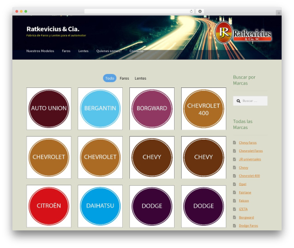Open the Fairlane sidebar link

tap(245, 192)
